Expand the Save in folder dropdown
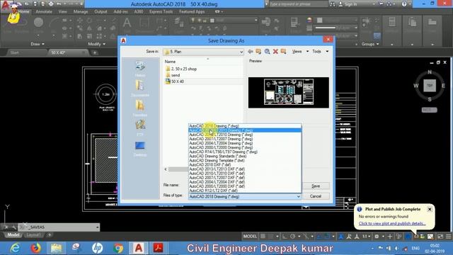453x255 pixels. tap(241, 52)
